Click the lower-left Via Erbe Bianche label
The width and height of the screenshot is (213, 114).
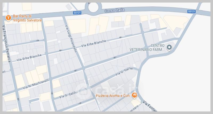pyautogui.click(x=29, y=58)
